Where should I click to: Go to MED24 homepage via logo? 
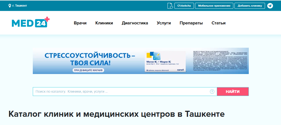pos(31,22)
